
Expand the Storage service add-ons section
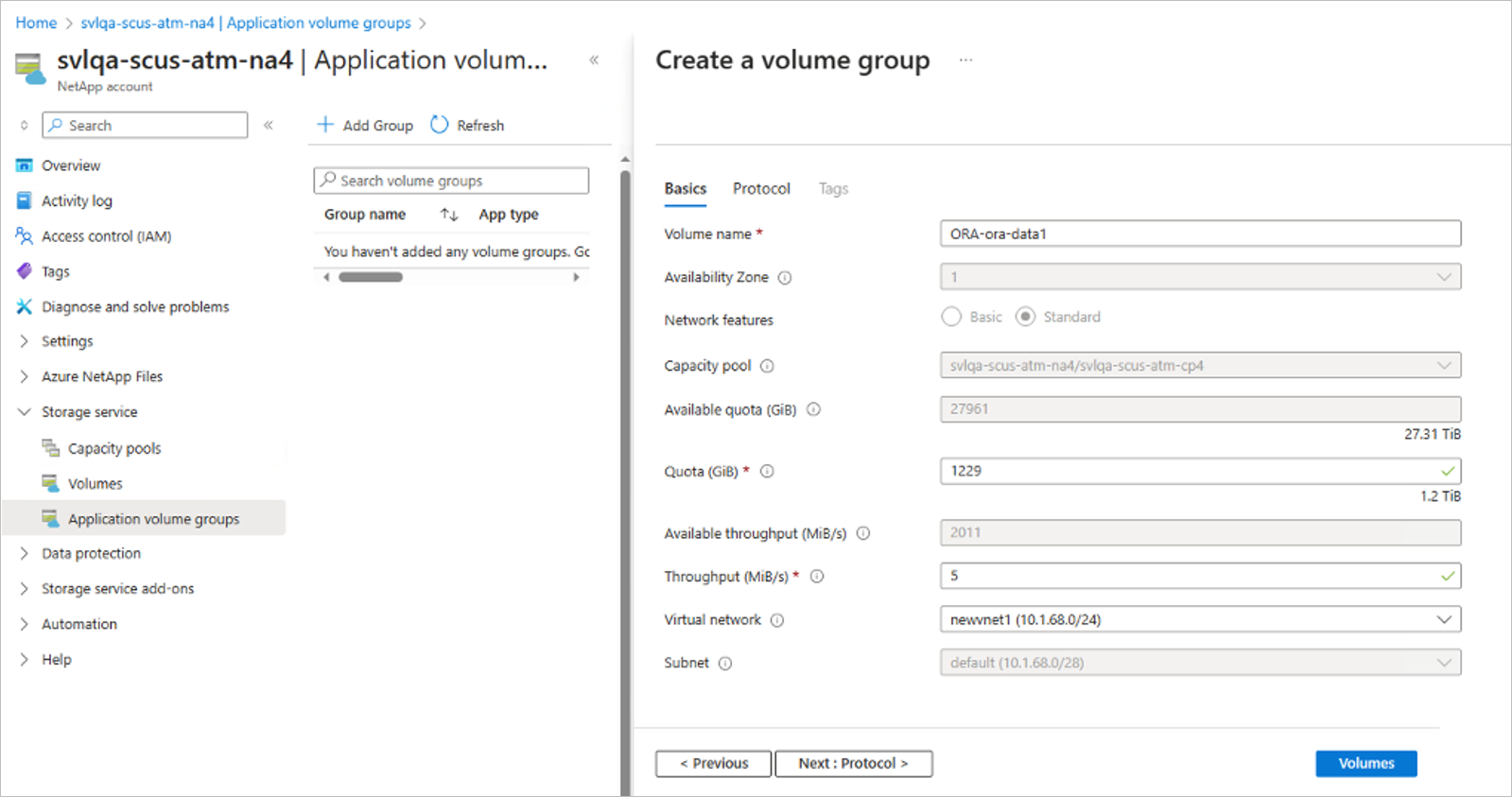point(24,588)
